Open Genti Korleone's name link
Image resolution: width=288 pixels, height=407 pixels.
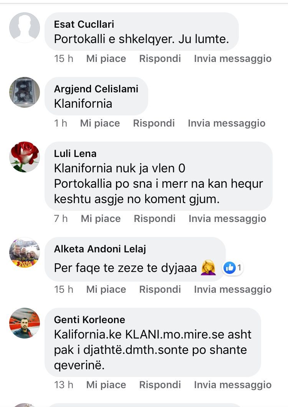tap(89, 320)
